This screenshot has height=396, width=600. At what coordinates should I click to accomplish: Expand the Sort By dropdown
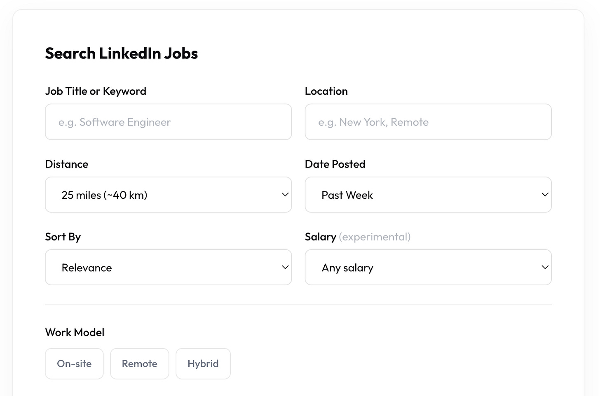(168, 267)
